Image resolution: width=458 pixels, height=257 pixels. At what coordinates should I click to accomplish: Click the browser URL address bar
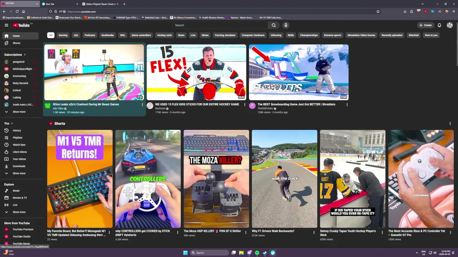point(215,11)
